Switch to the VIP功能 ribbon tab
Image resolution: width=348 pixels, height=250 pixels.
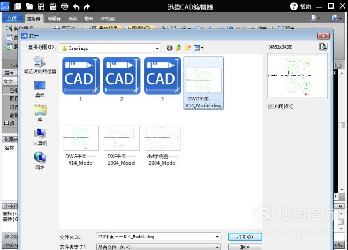108,19
